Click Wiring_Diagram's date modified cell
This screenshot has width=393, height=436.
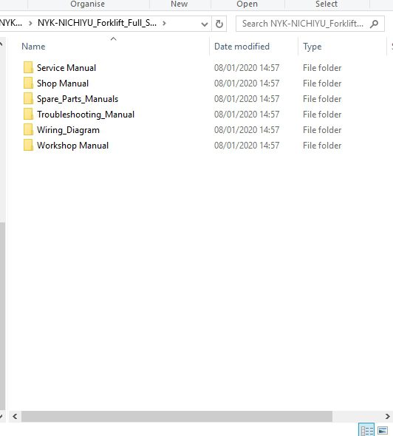click(247, 130)
